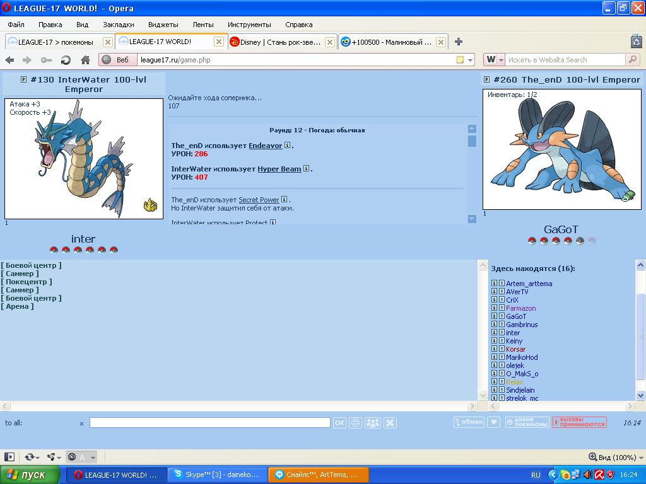
Task: Switch to 'LEAGUE-17 > покемоны' tab
Action: tap(56, 42)
